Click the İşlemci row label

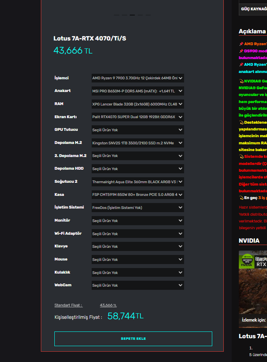coord(61,78)
